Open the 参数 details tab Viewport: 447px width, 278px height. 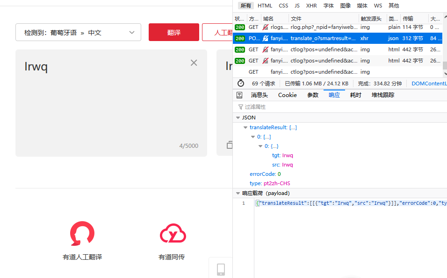[x=313, y=95]
